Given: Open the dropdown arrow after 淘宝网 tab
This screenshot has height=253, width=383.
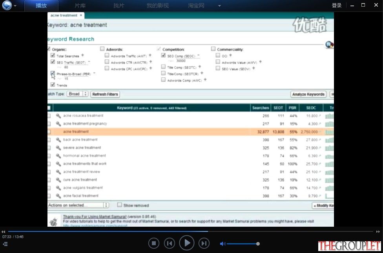Looking at the screenshot, I should tap(219, 5).
